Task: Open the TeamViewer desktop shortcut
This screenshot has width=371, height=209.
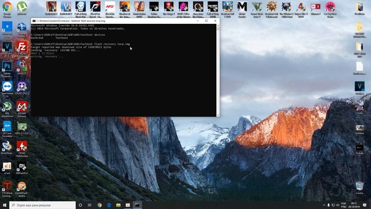Action: [7, 88]
